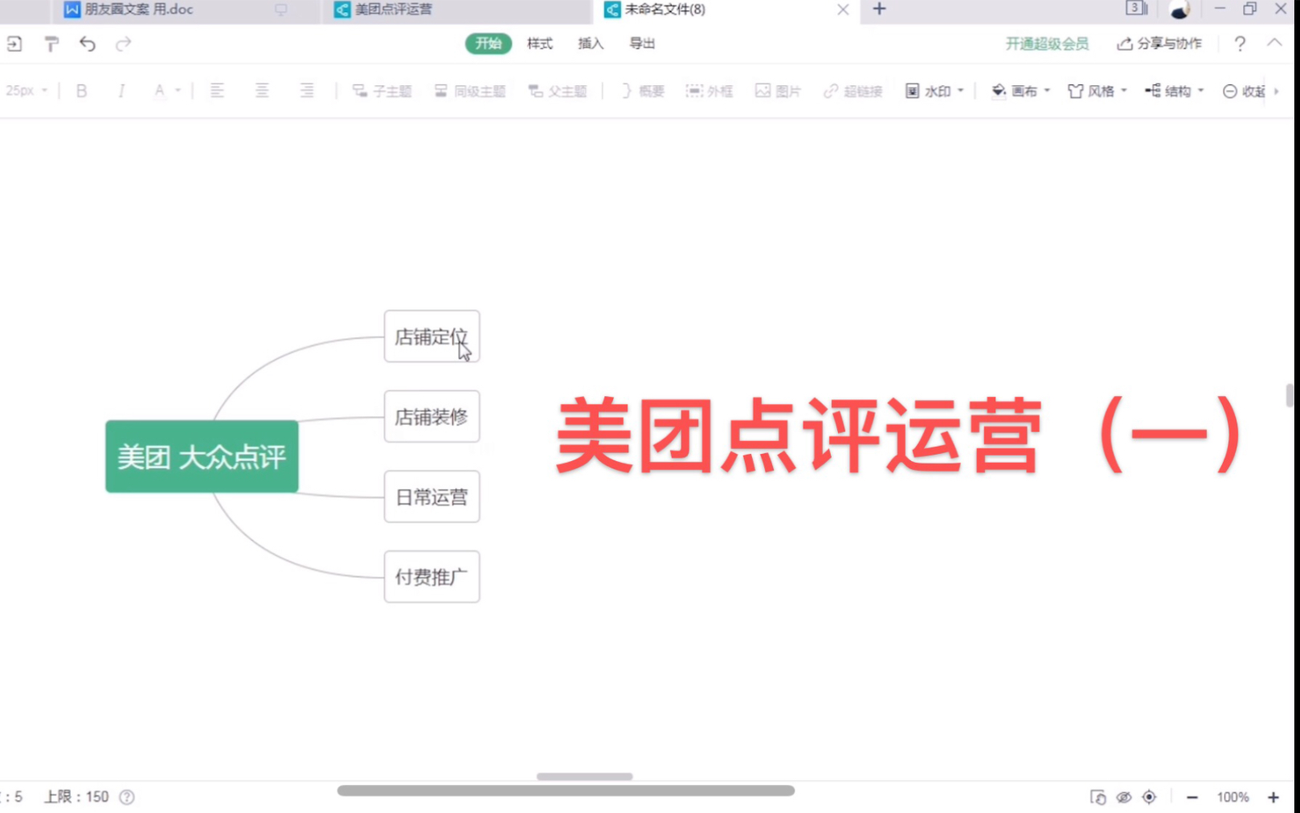
Task: Click 开通超级会员 link
Action: pyautogui.click(x=1047, y=43)
